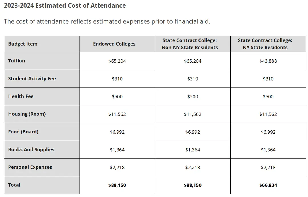This screenshot has height=197, width=308.
Task: Select Non-NY residents $6,992 food value
Action: pos(193,132)
